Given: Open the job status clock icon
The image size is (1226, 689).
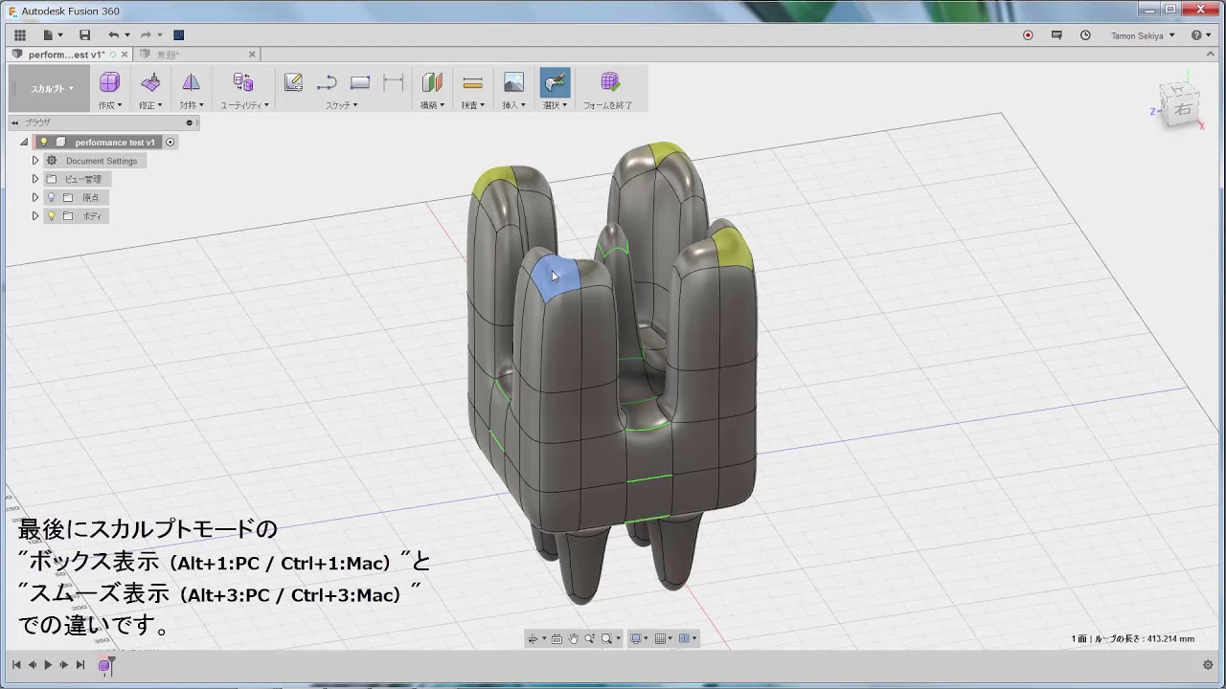Looking at the screenshot, I should click(x=1085, y=35).
